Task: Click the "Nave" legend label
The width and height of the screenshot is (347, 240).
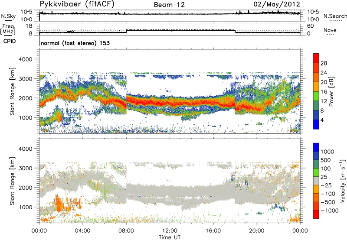Action: coord(330,30)
